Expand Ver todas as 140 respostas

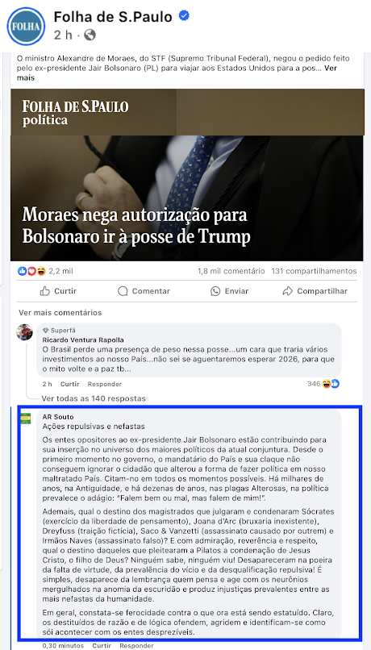pos(94,398)
